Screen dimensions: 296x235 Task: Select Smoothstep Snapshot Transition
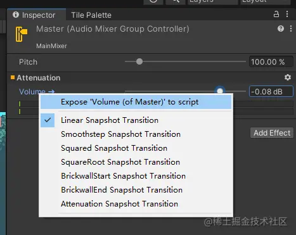136,134
